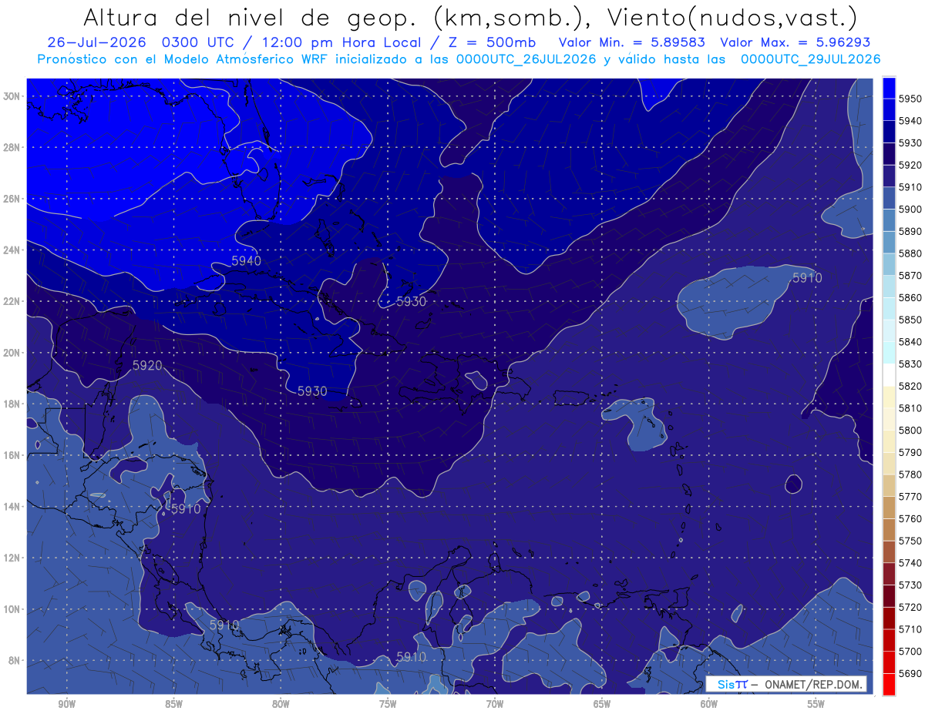Click the '5780' colorbar label
The width and height of the screenshot is (925, 714).
pyautogui.click(x=910, y=474)
